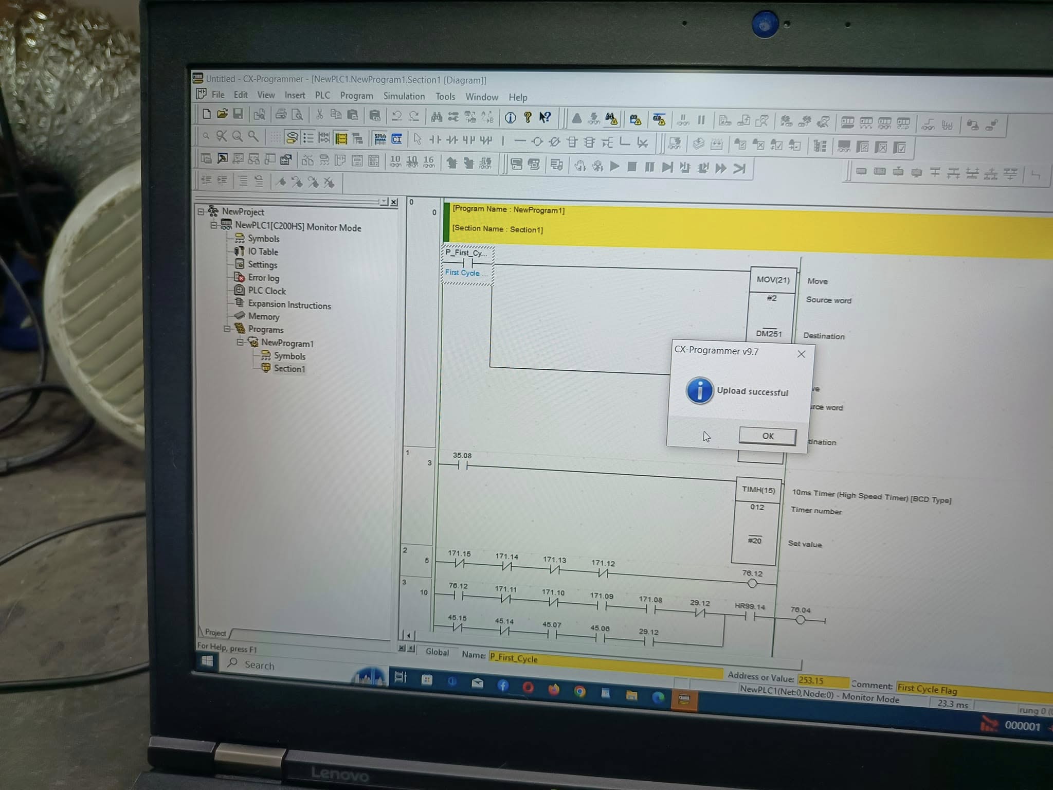Click the simulation Stop square icon
Screen dimensions: 1053x790
coord(632,167)
